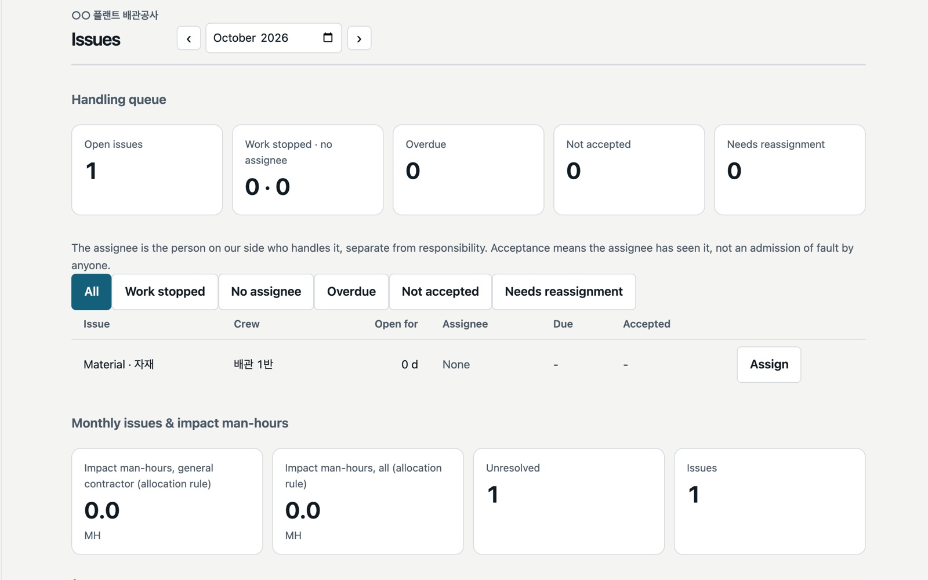Click the Assignee column header
The height and width of the screenshot is (580, 928).
point(465,324)
